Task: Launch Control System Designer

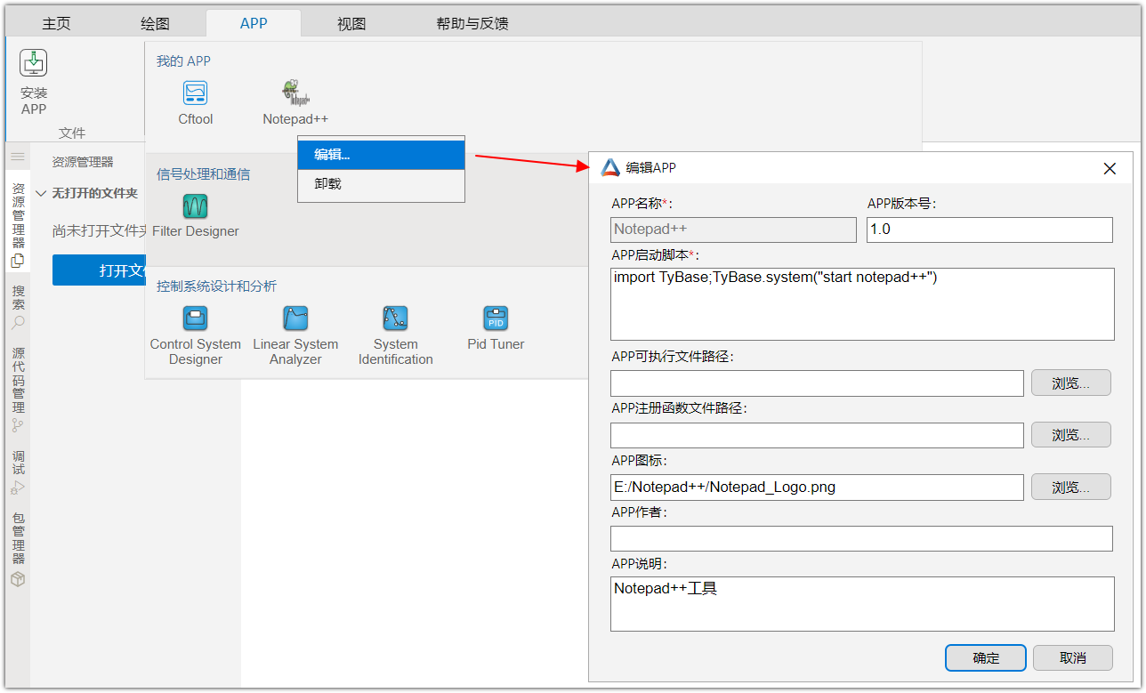Action: [x=196, y=318]
